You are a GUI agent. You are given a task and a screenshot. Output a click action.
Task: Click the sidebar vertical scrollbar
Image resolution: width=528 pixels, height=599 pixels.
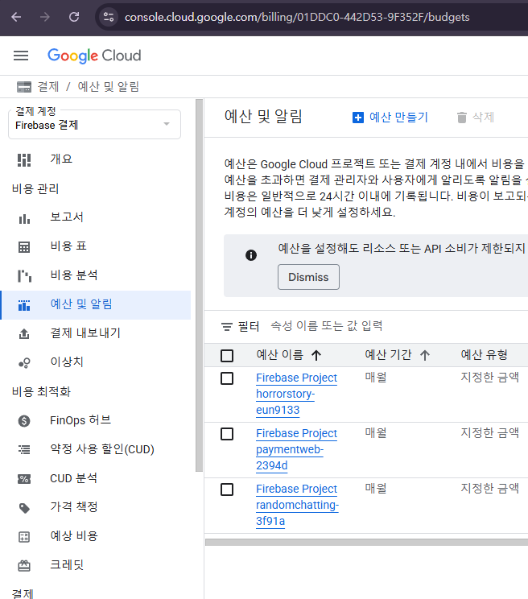point(199,286)
